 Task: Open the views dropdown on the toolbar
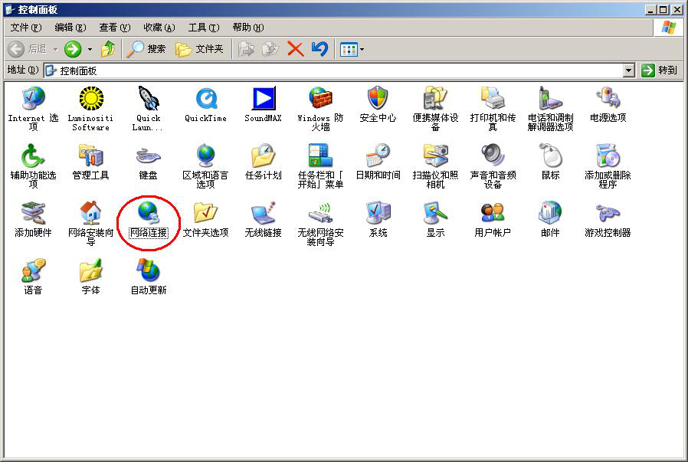tap(359, 48)
